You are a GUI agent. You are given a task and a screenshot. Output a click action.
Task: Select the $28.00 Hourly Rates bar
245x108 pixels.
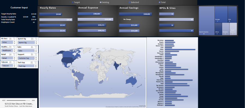pyautogui.click(x=56, y=20)
